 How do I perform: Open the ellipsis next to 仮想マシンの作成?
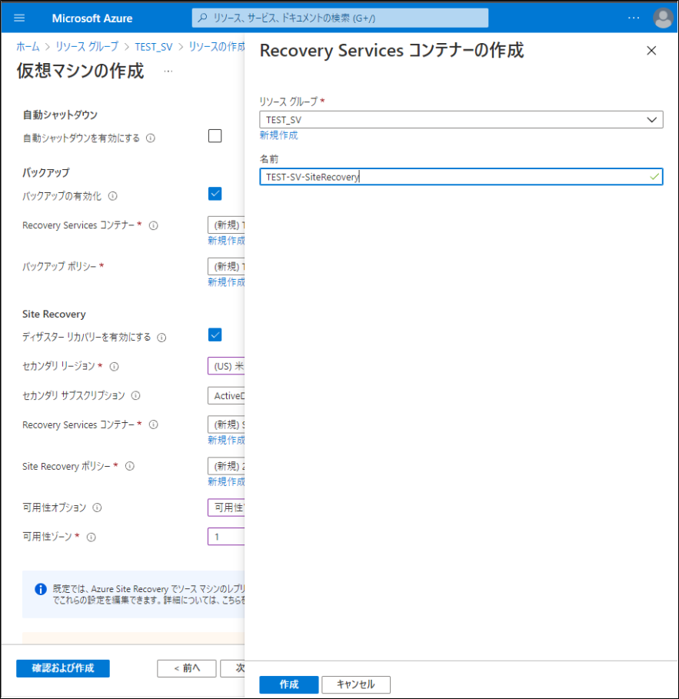pyautogui.click(x=168, y=72)
